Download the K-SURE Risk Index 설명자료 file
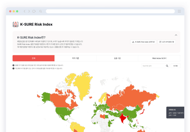 point(143,42)
